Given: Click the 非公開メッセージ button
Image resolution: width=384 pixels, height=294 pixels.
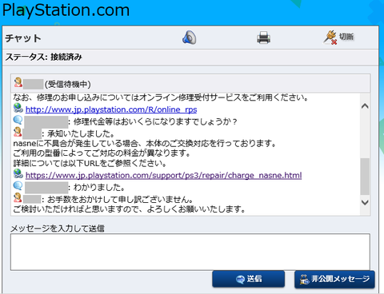Looking at the screenshot, I should pyautogui.click(x=334, y=279).
